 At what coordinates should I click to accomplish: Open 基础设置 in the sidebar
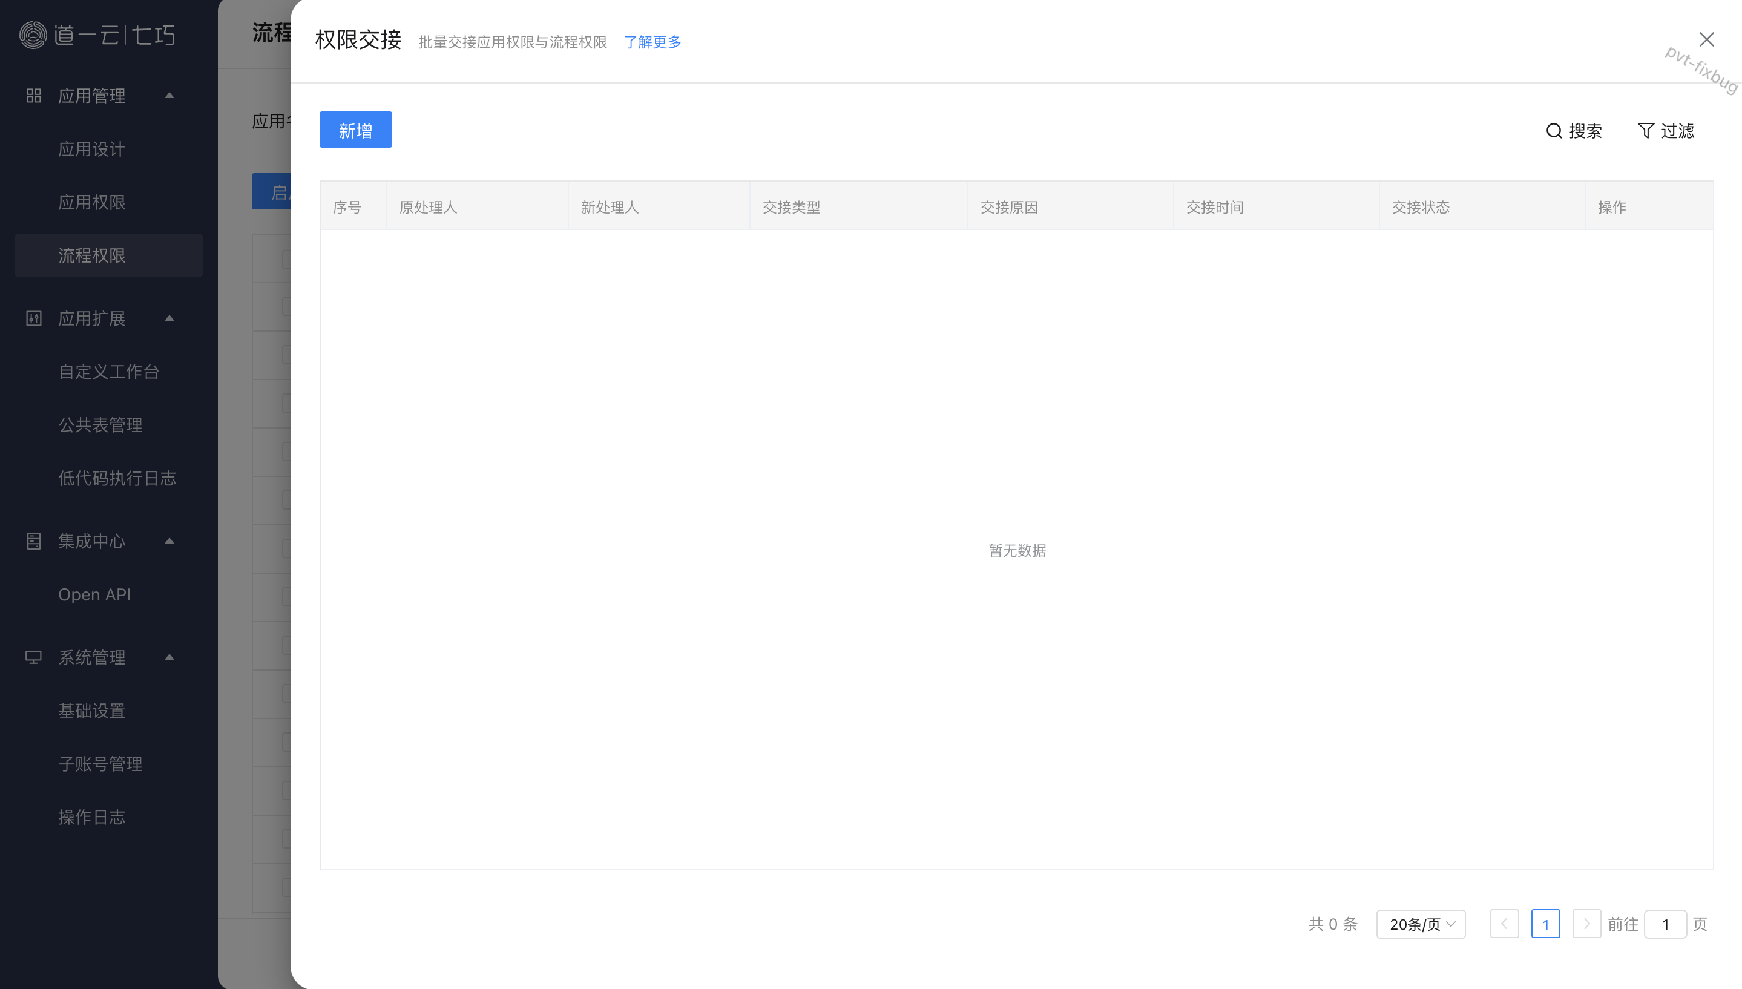click(x=91, y=711)
